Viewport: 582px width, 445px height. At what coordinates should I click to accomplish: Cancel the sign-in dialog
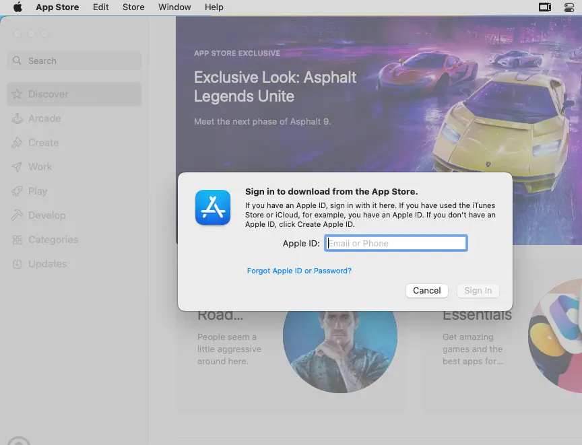427,290
